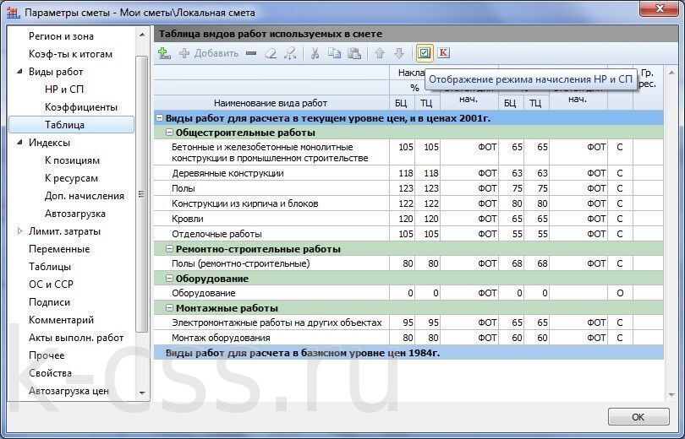The image size is (685, 439).
Task: Open Автозагрузка цен section
Action: click(x=68, y=391)
